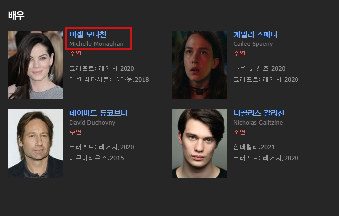The width and height of the screenshot is (339, 216).
Task: Click the 배우 section heading
Action: 16,15
